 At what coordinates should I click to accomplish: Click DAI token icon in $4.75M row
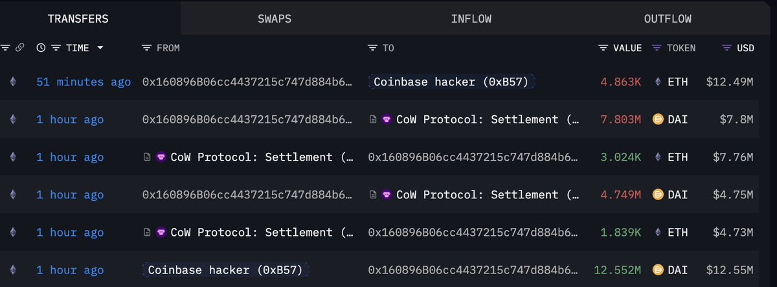click(658, 194)
